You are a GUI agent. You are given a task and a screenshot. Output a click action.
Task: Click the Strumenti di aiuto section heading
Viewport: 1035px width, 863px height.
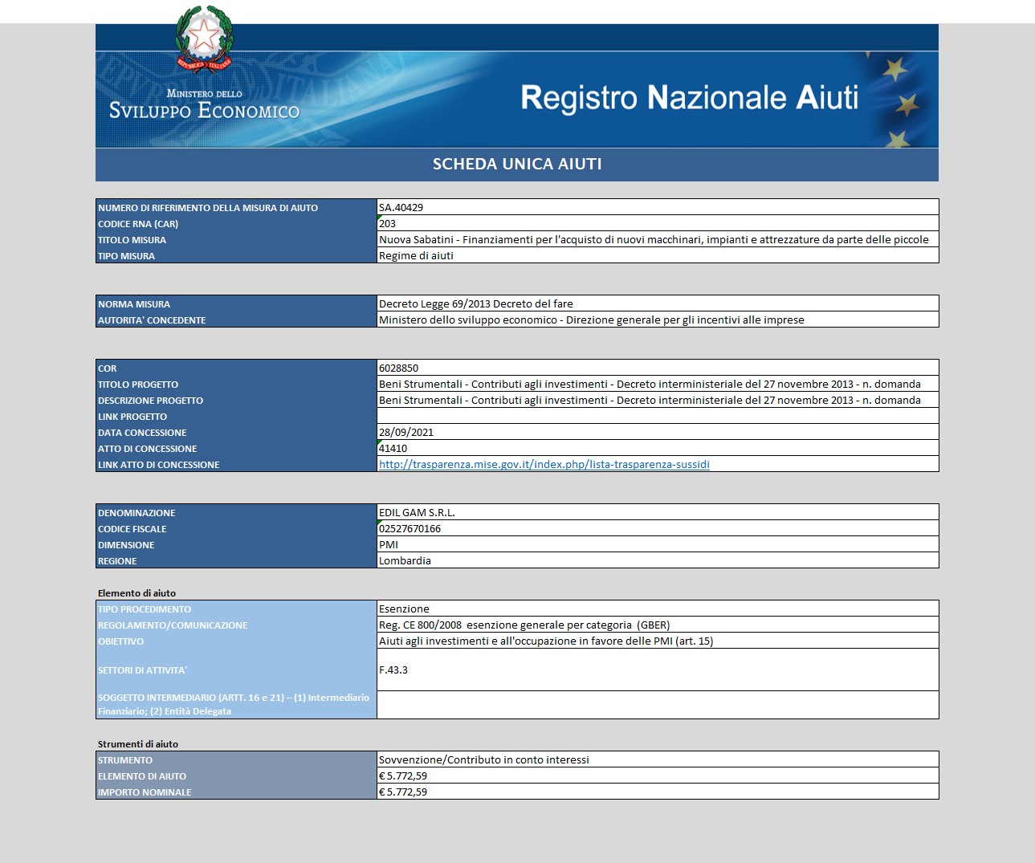point(138,744)
